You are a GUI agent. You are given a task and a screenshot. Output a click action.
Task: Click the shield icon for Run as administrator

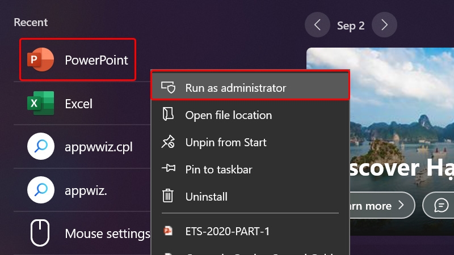(x=168, y=87)
